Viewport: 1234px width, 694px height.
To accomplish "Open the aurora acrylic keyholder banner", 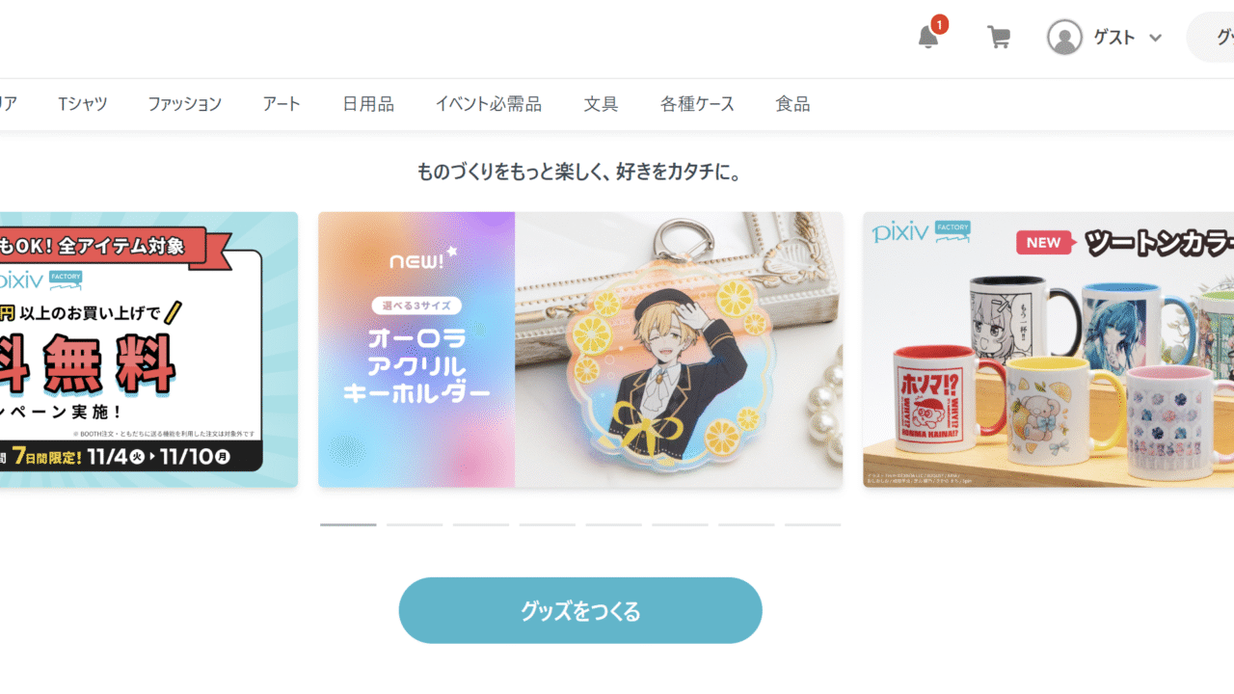I will pos(580,350).
